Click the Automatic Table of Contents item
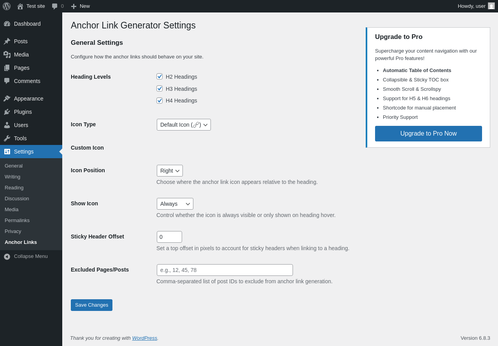 tap(417, 71)
